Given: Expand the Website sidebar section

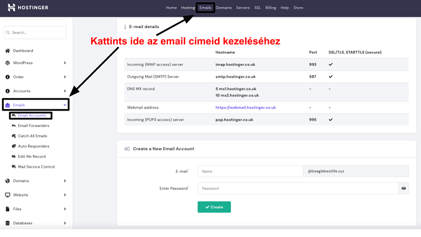Looking at the screenshot, I should 65,195.
